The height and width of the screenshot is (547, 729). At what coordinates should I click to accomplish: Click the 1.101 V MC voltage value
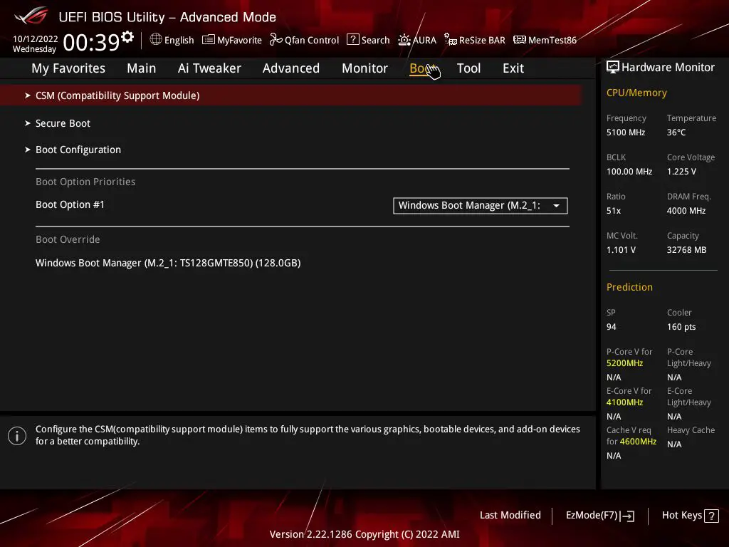[621, 250]
